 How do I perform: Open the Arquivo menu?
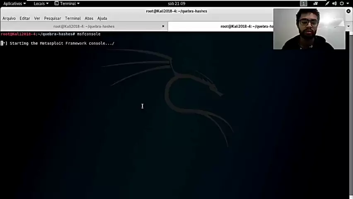click(9, 18)
